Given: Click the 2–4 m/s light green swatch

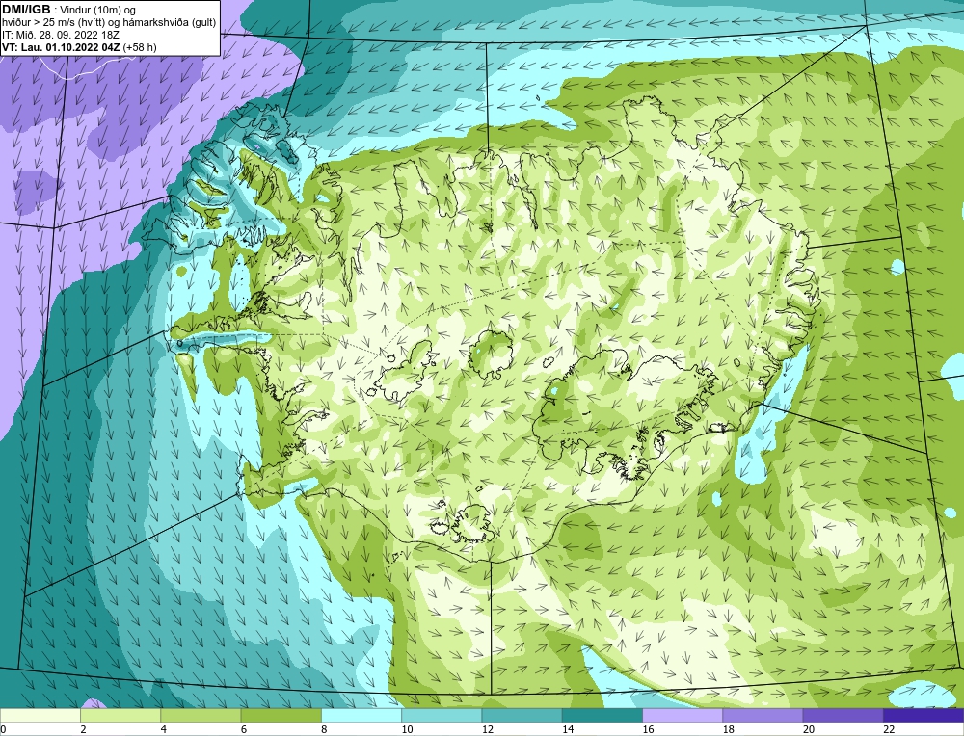Looking at the screenshot, I should click(120, 715).
